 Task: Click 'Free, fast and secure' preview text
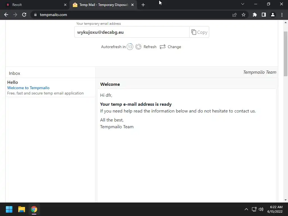tap(45, 93)
